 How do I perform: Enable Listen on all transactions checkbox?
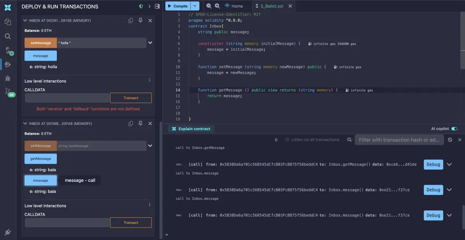287,140
